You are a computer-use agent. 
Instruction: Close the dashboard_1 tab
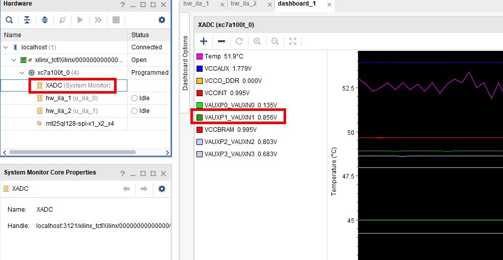(x=329, y=5)
